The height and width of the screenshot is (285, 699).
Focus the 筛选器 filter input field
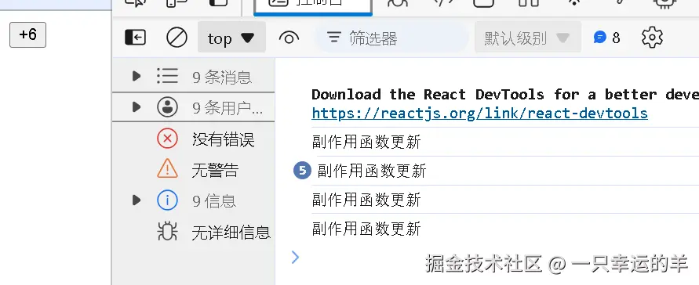coord(392,38)
